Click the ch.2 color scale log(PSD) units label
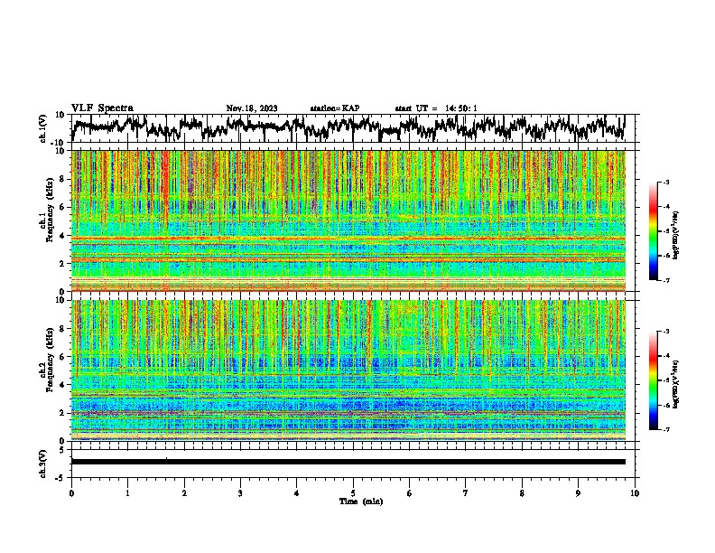This screenshot has width=715, height=553. pos(676,382)
